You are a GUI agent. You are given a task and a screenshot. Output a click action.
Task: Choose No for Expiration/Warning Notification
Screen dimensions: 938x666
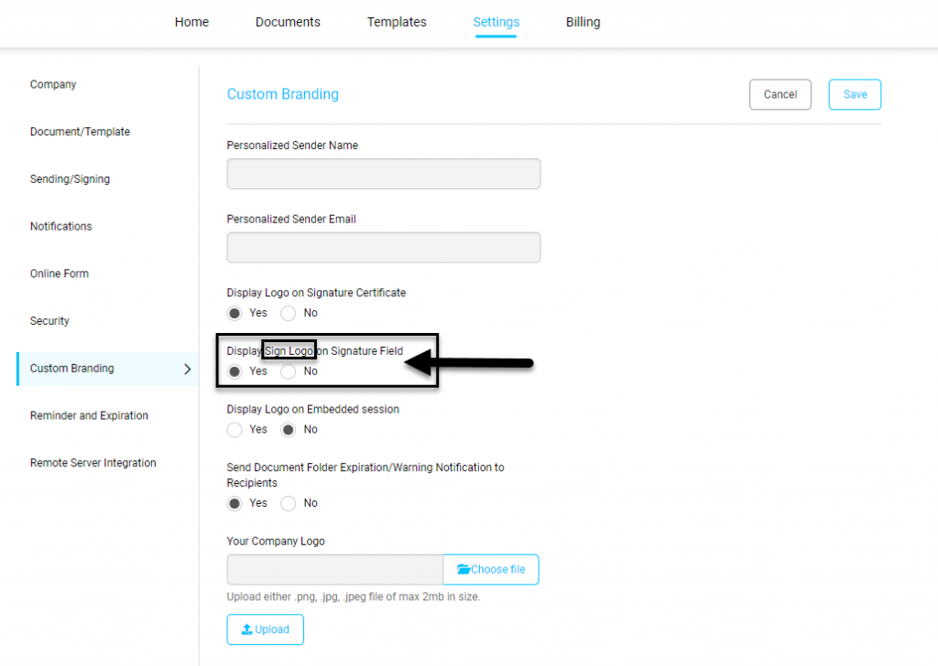(289, 503)
